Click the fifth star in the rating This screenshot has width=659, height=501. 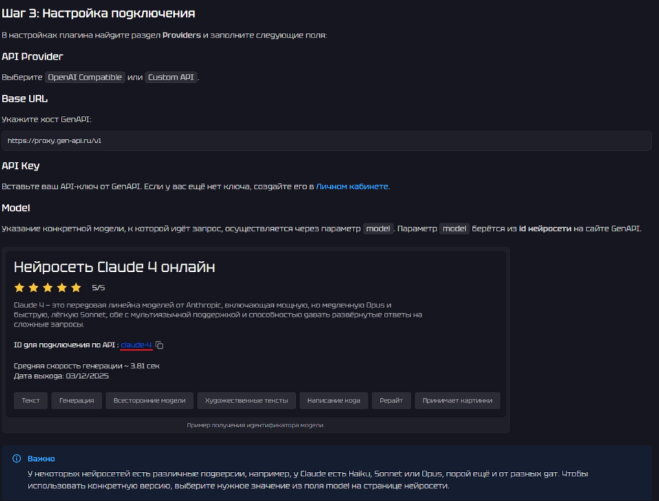76,287
